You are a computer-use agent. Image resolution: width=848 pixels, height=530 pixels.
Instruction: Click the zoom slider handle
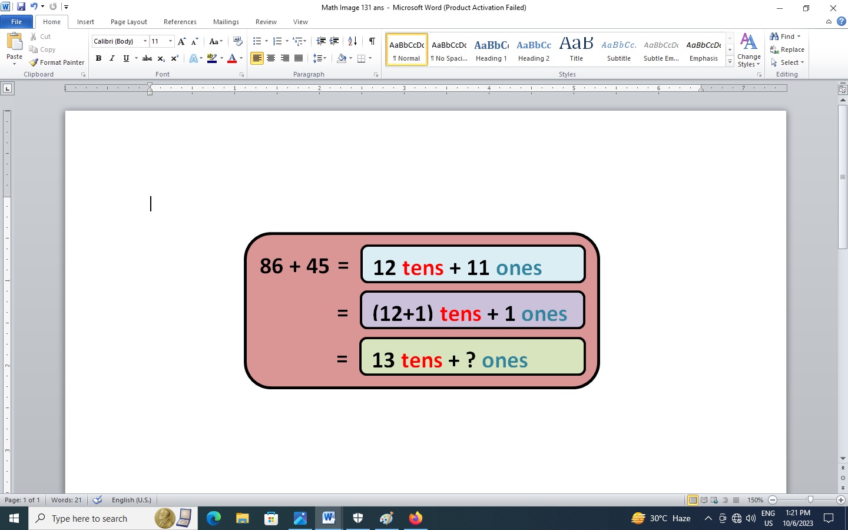(810, 500)
